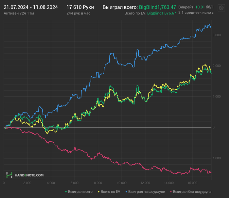Click the winrate value 10.01
229x198 pixels.
coord(200,7)
